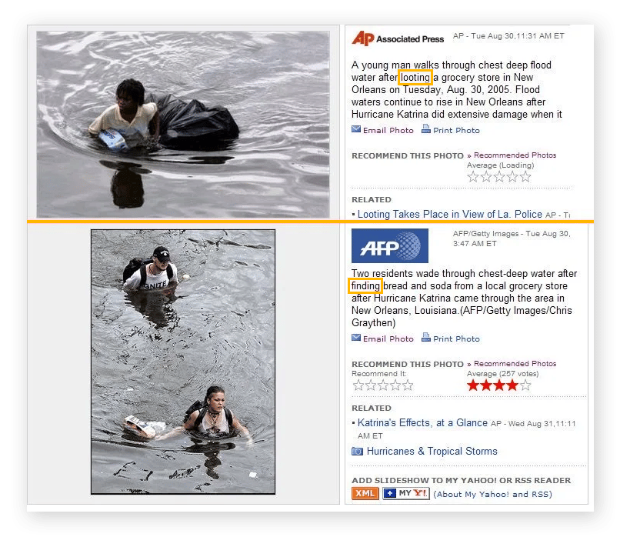Click Recommended Photos link in AFP section

click(x=515, y=363)
